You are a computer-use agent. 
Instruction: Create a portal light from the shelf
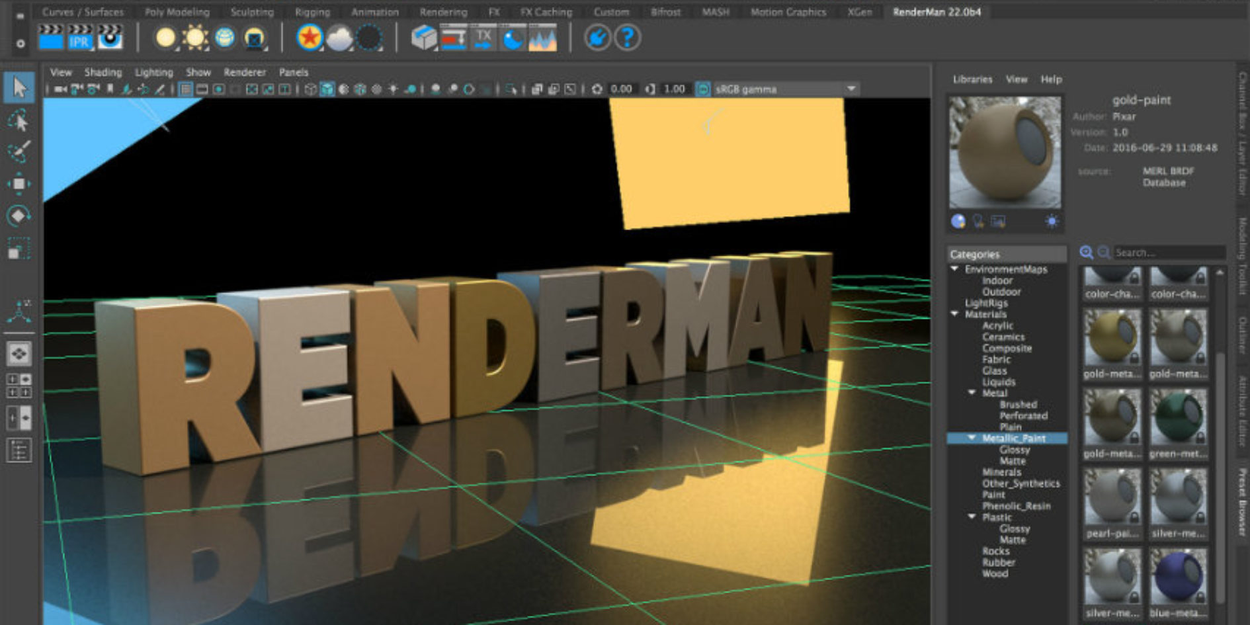tap(255, 38)
